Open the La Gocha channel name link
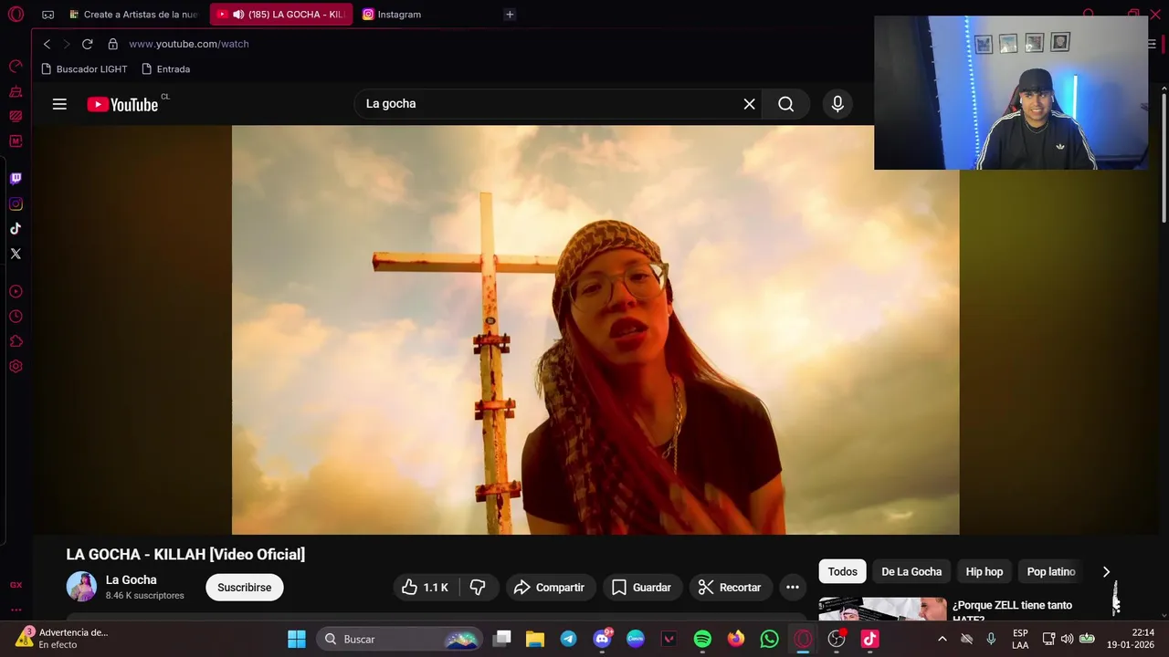 click(132, 579)
